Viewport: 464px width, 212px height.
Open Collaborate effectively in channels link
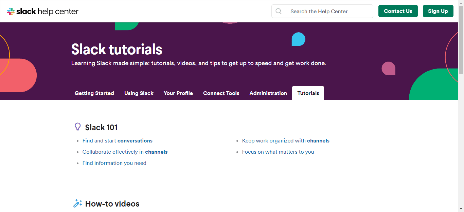(125, 152)
